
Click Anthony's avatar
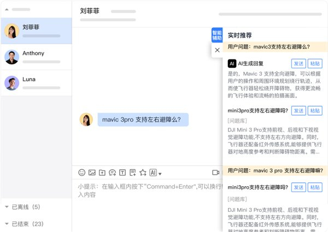(11, 57)
